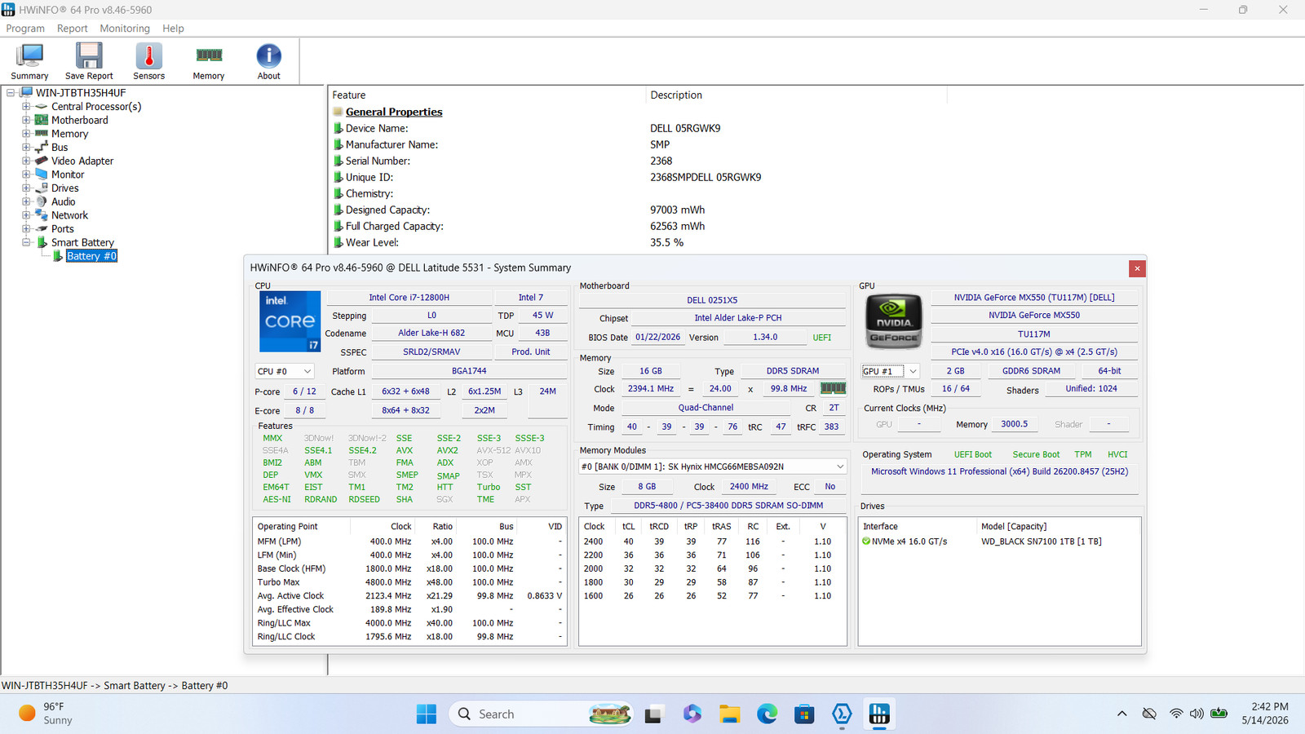Screen dimensions: 1305x734
Task: Open Task View from taskbar
Action: point(653,714)
